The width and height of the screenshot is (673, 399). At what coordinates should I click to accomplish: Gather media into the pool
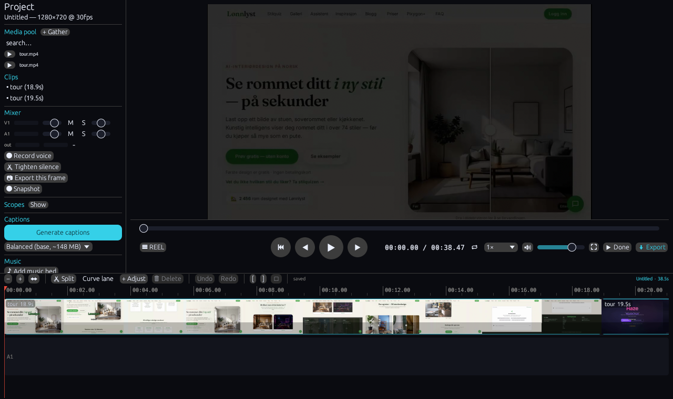point(55,32)
